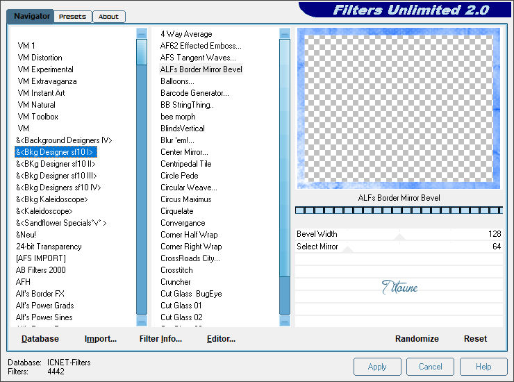Select VM Natural category
The width and height of the screenshot is (514, 382).
[36, 105]
